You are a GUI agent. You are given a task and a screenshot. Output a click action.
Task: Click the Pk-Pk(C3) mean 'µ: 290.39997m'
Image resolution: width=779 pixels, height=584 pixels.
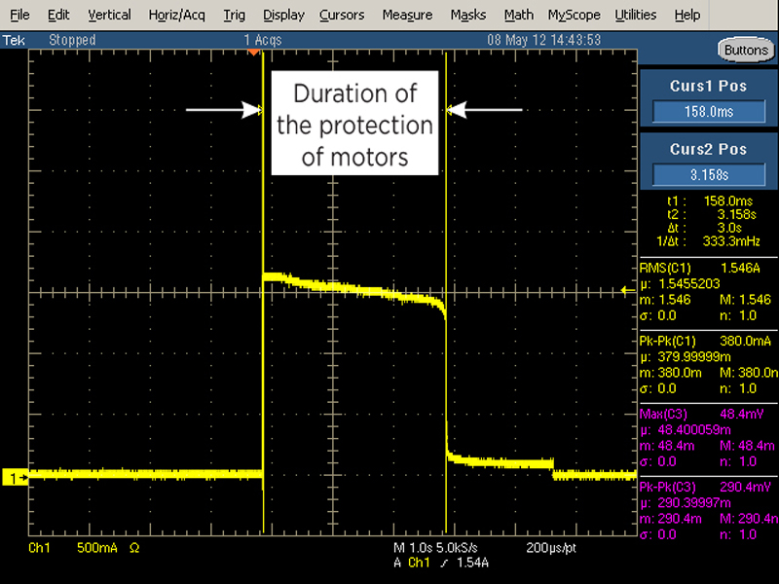(x=686, y=502)
